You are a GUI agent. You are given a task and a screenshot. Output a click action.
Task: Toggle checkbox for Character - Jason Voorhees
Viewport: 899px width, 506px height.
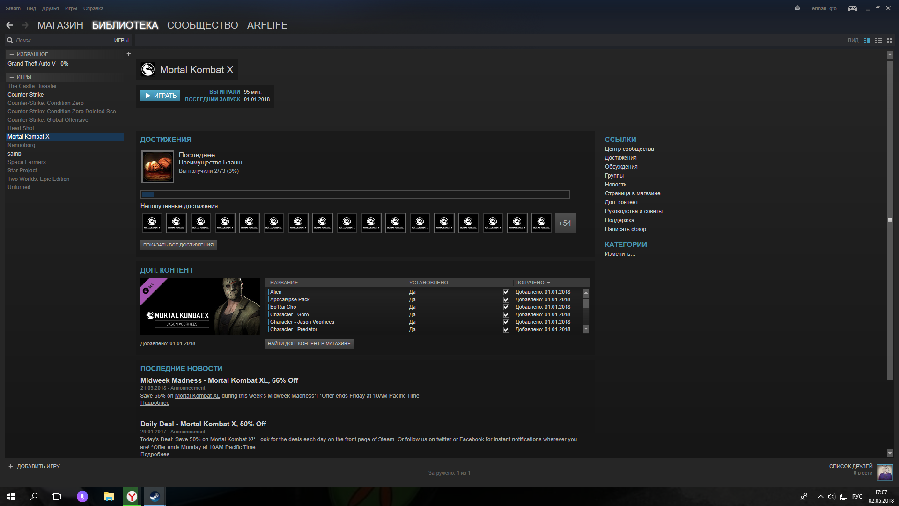[506, 322]
